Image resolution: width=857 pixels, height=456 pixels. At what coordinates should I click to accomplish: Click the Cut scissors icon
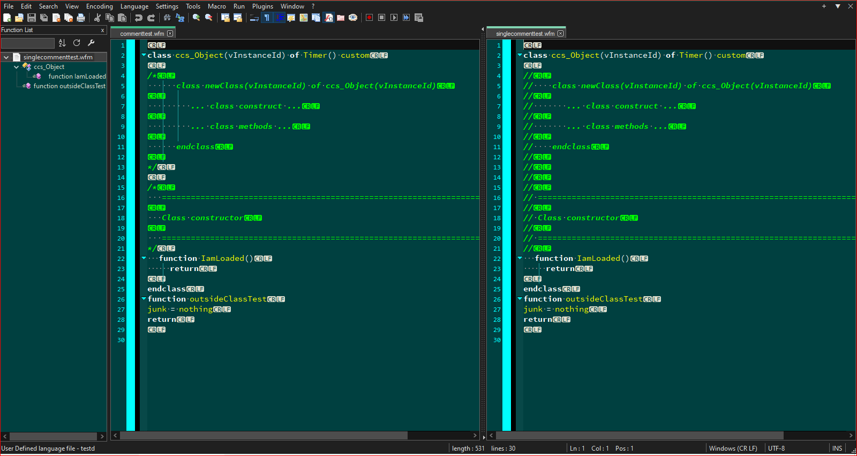(x=97, y=18)
